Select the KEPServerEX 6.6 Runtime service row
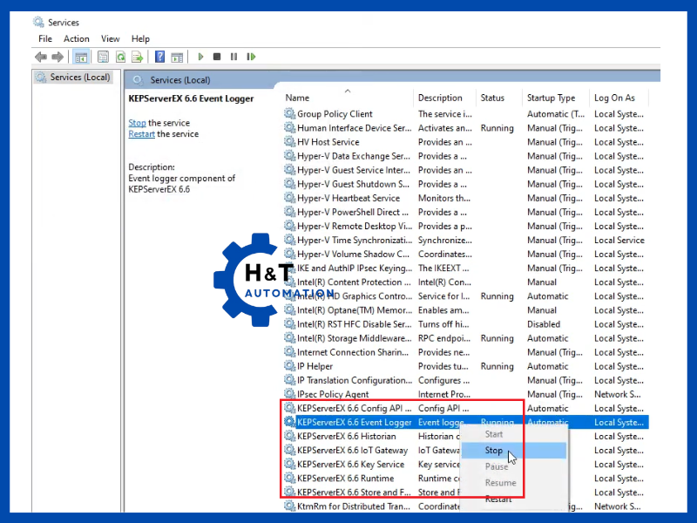This screenshot has width=697, height=523. [x=345, y=479]
